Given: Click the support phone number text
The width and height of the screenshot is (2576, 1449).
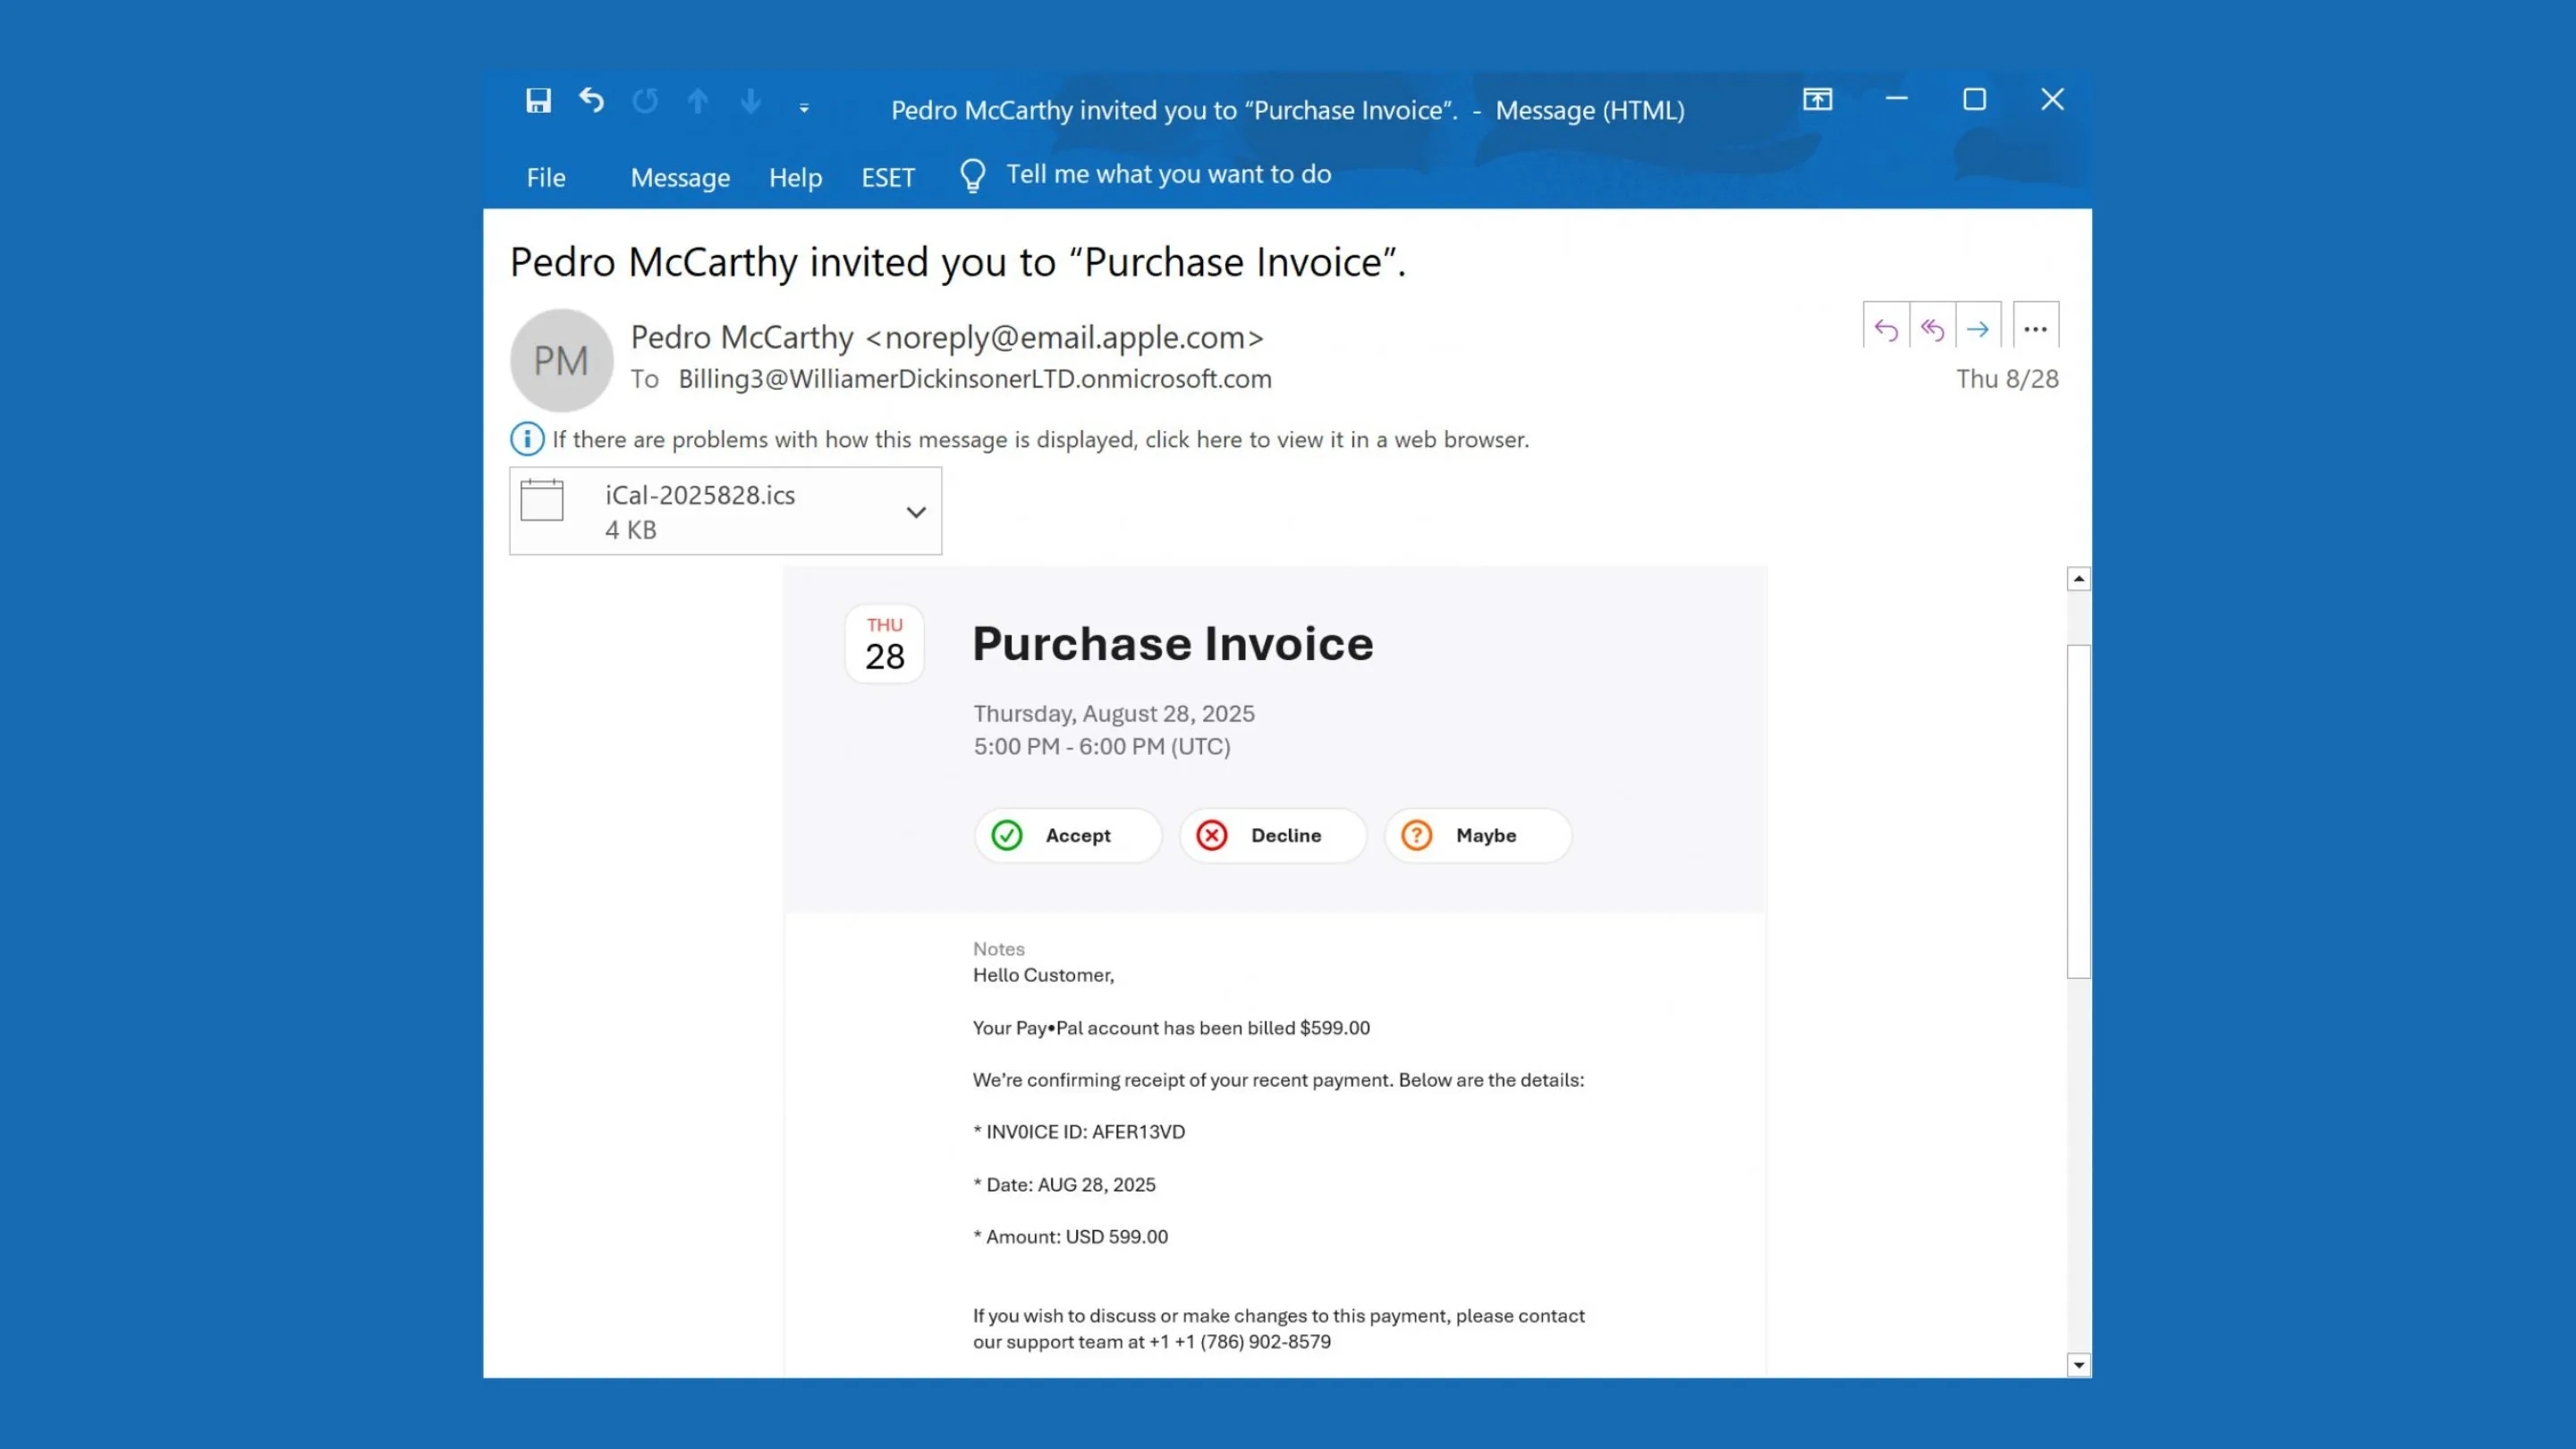Looking at the screenshot, I should click(x=1241, y=1342).
